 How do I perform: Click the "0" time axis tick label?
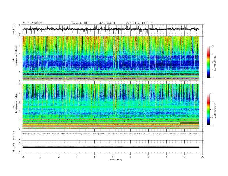23,157
